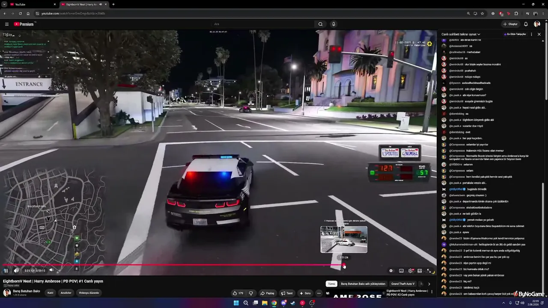This screenshot has width=548, height=308.
Task: Bookmark this page with the star
Action: coord(482,13)
